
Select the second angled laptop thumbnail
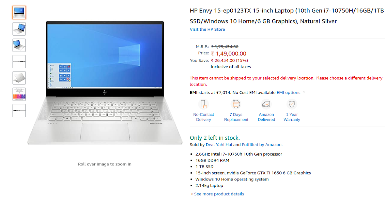[x=19, y=29]
